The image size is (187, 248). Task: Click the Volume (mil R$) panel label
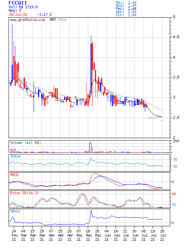click(25, 143)
